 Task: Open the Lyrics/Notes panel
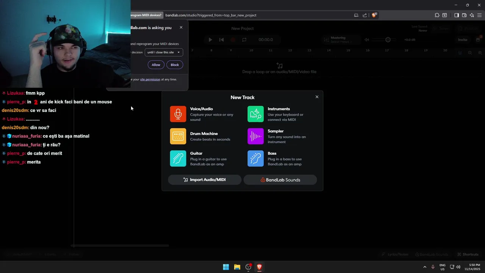click(394, 254)
